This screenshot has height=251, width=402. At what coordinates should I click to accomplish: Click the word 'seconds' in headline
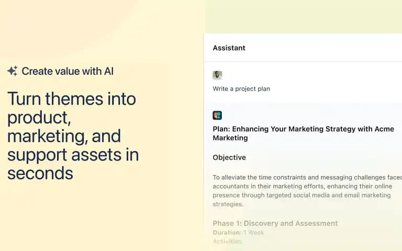coord(40,174)
